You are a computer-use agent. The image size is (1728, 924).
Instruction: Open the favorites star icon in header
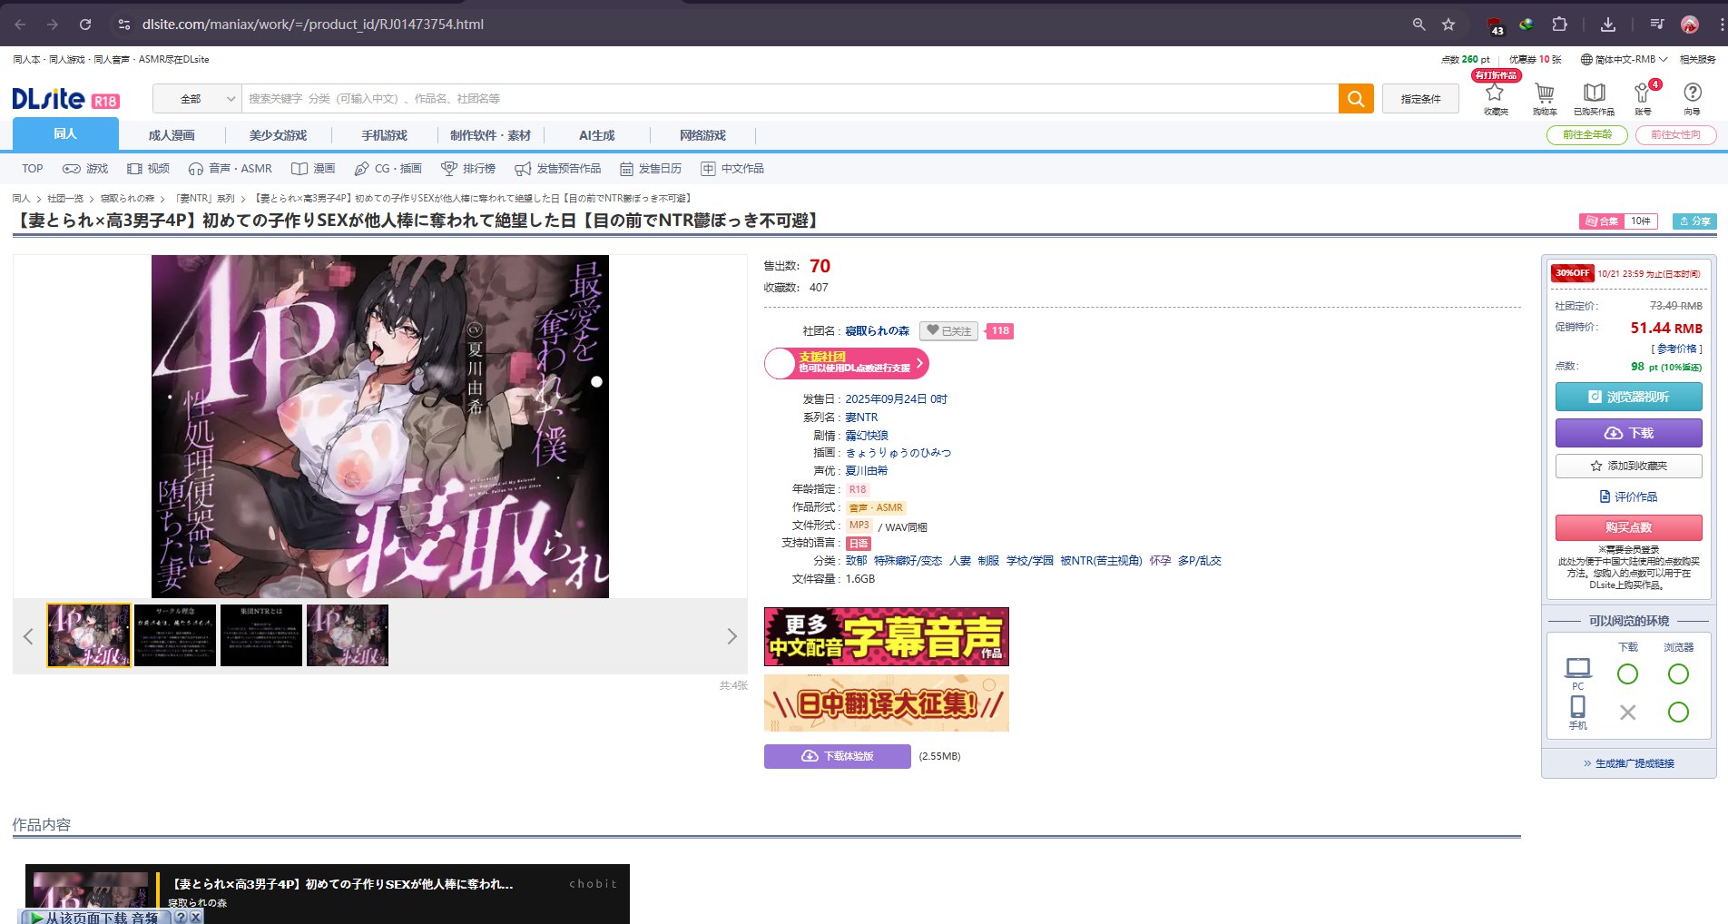point(1495,94)
